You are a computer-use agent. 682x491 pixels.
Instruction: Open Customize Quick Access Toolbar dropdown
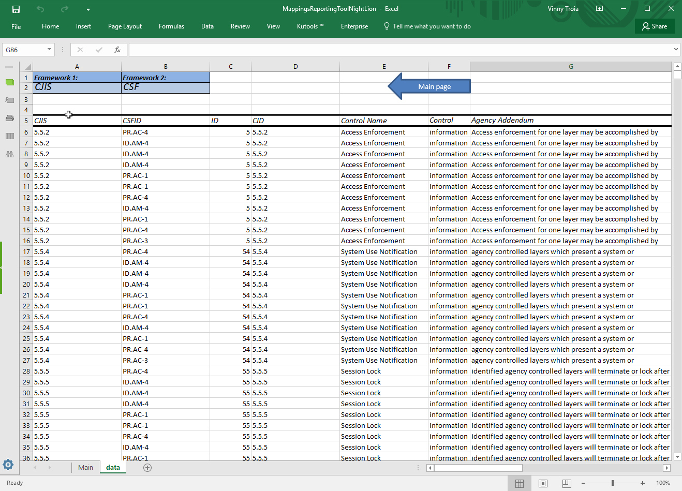[88, 9]
